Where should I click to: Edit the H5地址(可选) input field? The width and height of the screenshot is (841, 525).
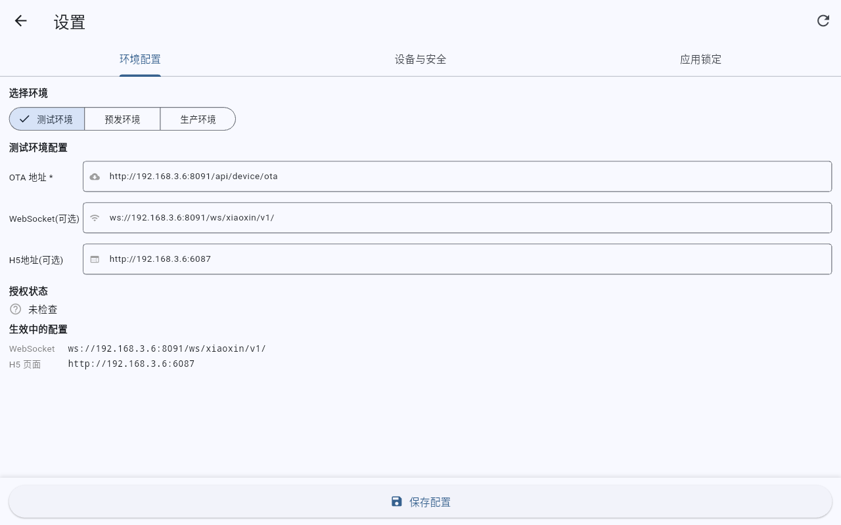click(457, 259)
